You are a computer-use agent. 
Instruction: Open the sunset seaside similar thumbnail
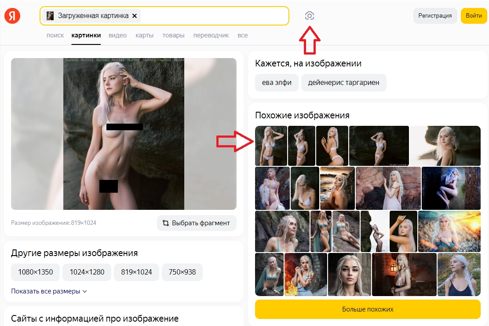337,188
